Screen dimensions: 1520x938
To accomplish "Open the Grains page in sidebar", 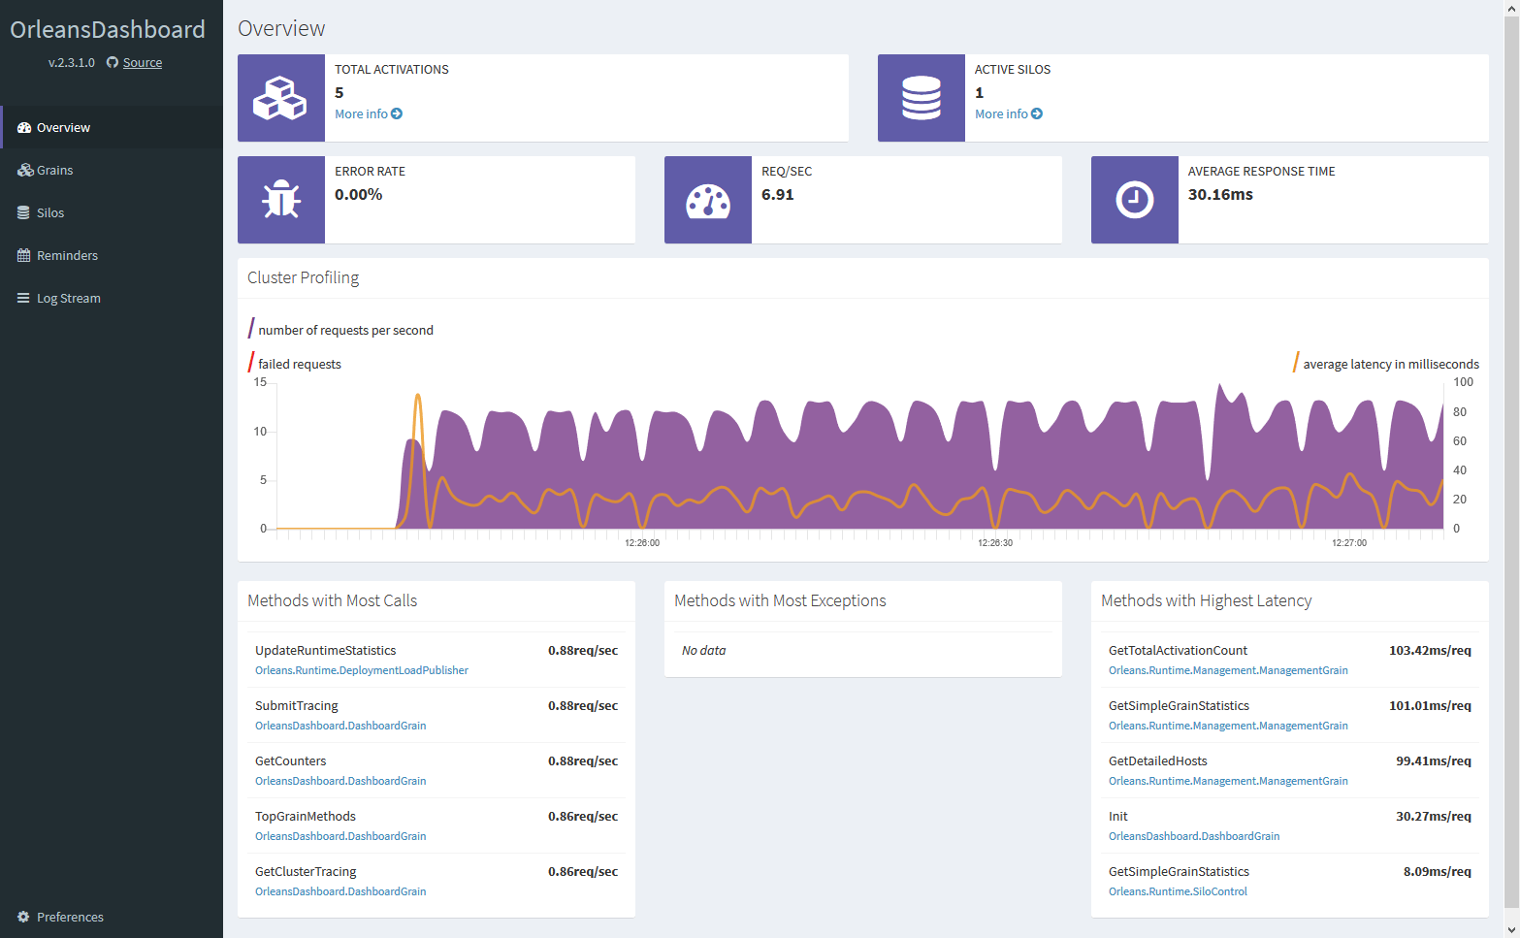I will click(x=54, y=171).
